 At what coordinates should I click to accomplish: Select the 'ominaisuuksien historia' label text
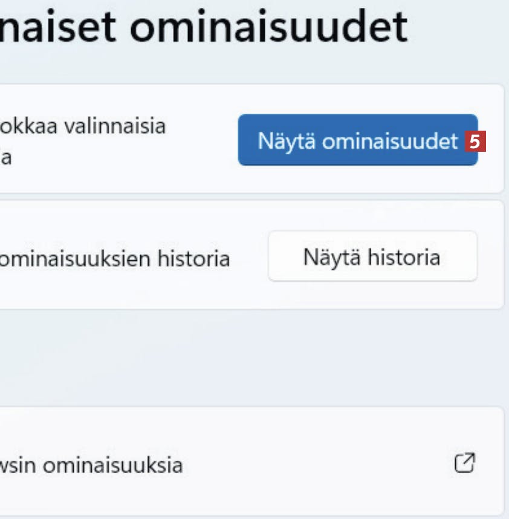tap(115, 259)
